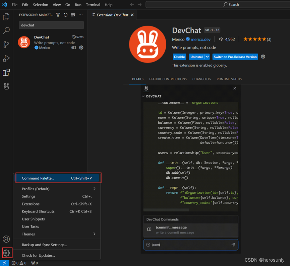Open Accounts icon in the activity bar

(6, 239)
